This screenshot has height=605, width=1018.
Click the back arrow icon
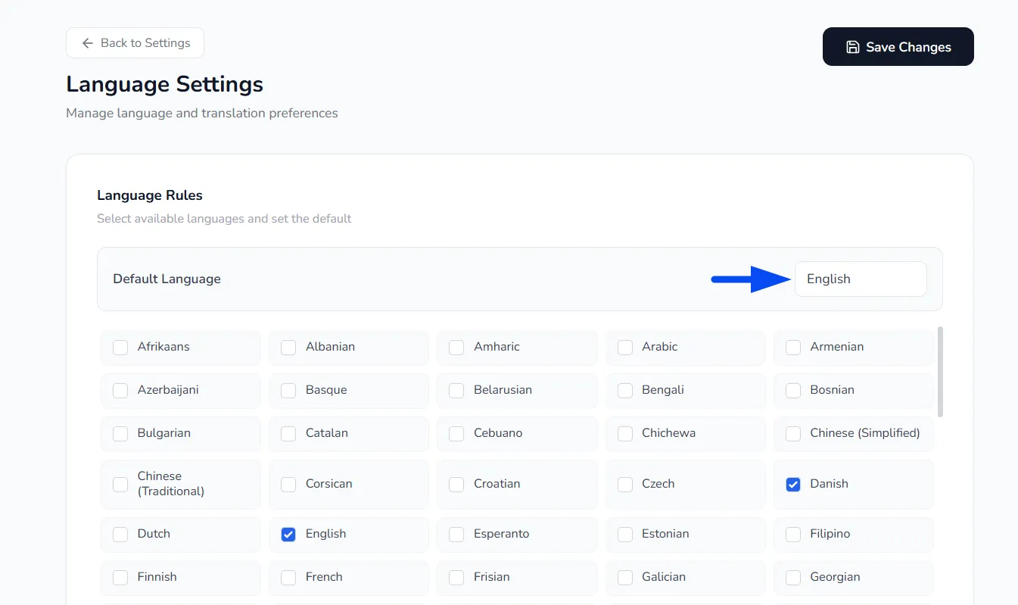tap(88, 43)
